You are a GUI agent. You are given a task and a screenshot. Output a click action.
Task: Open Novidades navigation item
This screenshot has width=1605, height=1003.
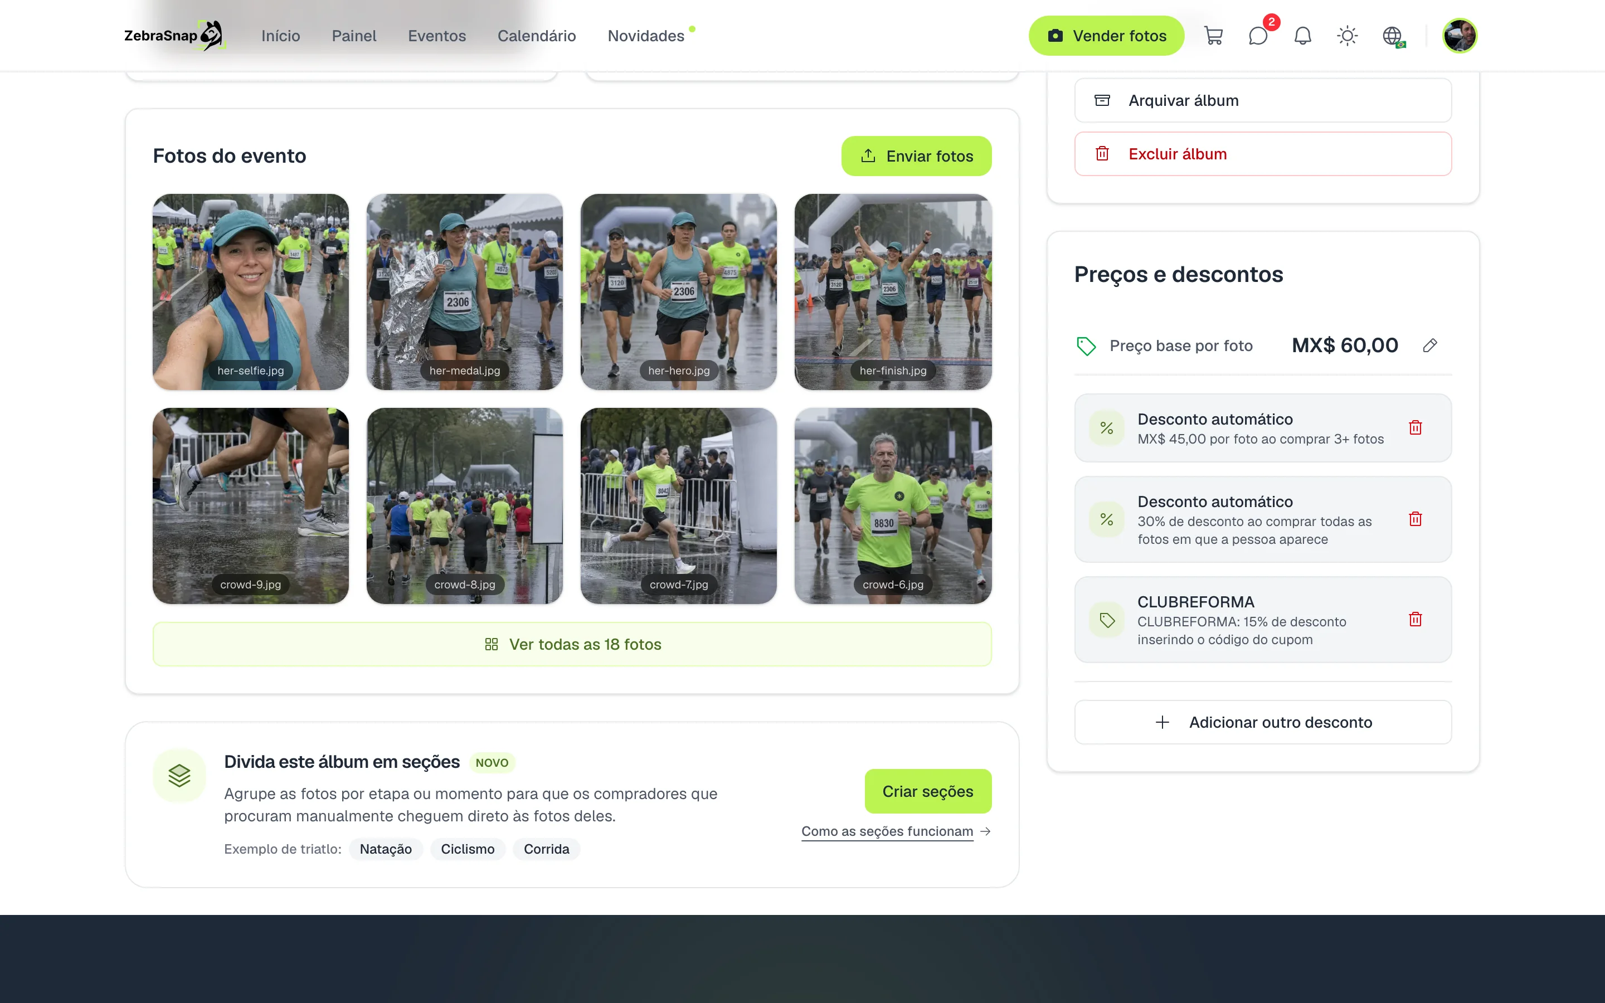coord(646,36)
